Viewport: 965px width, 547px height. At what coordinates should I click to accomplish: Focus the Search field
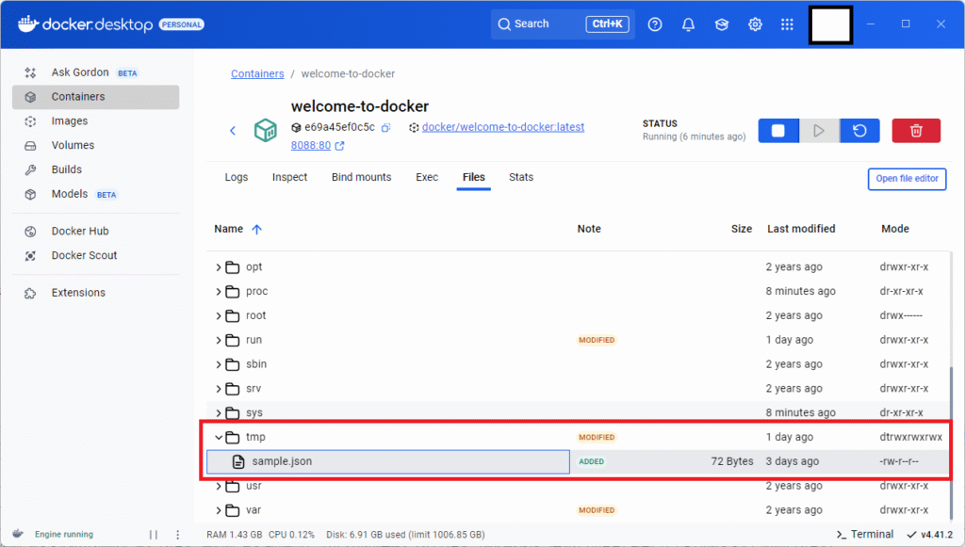click(563, 24)
